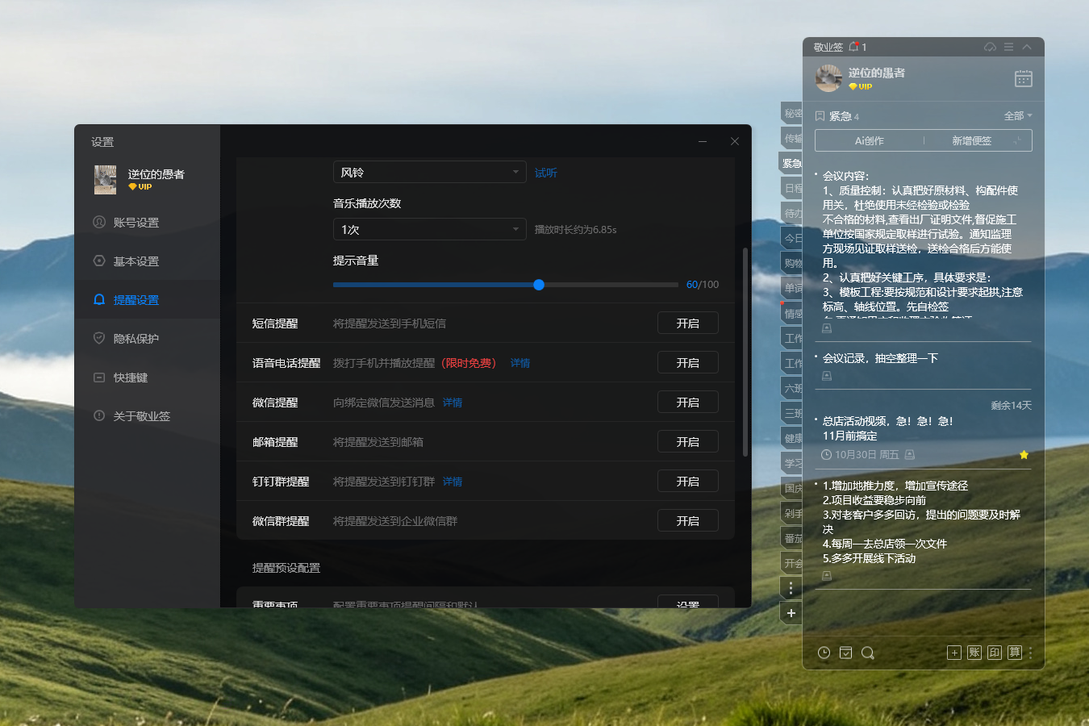Open the 印 icon in bottom toolbar
Viewport: 1089px width, 726px height.
coord(995,653)
